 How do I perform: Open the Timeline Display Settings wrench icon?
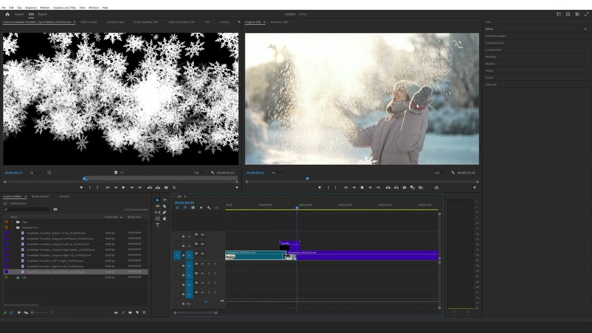209,208
